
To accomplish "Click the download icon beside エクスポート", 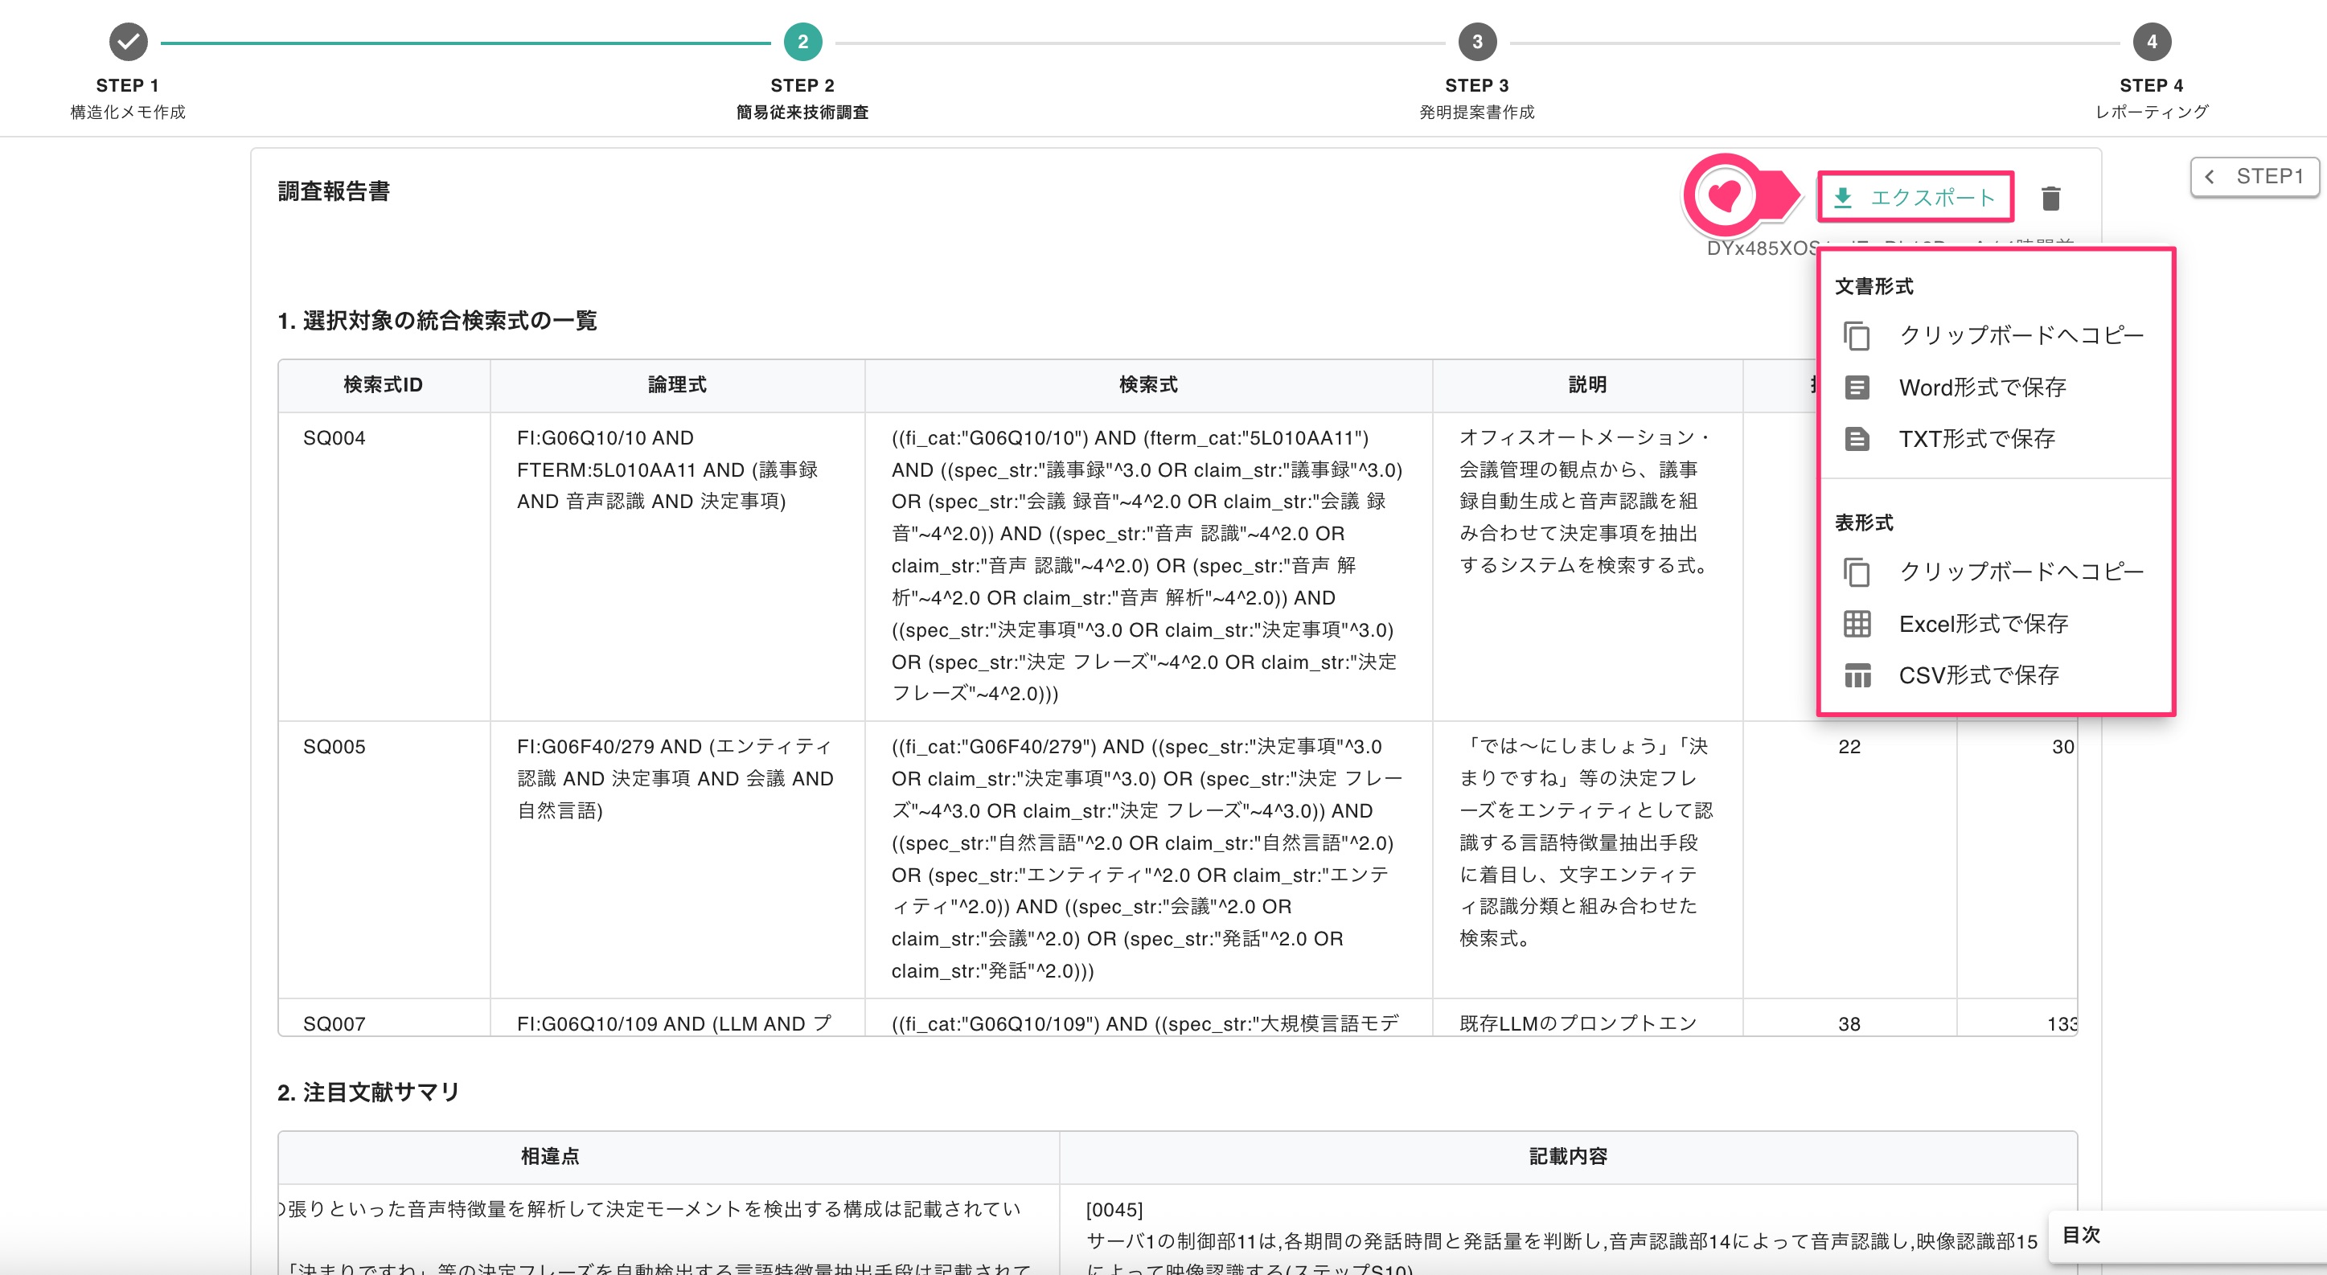I will coord(1843,198).
